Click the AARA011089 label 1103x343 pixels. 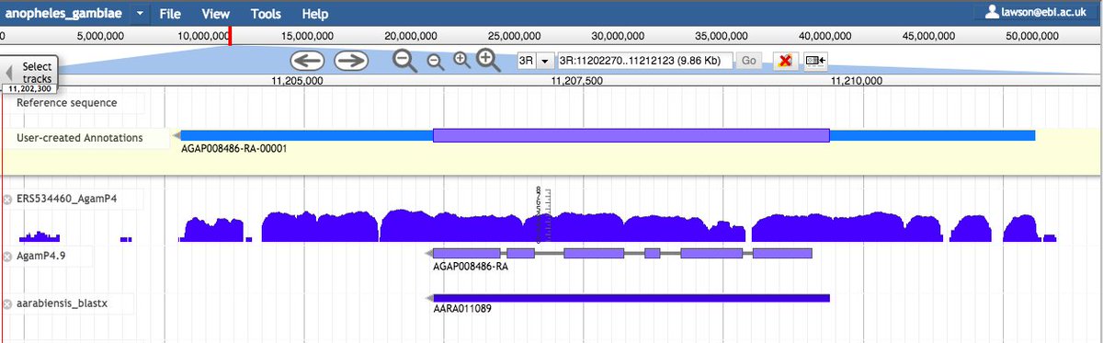[462, 310]
